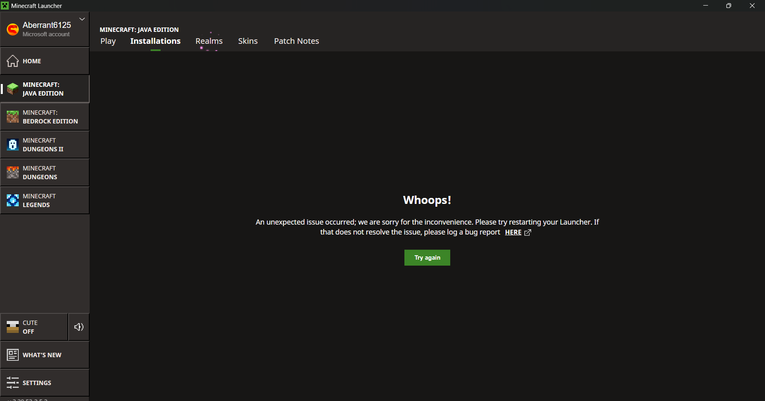This screenshot has width=765, height=401.
Task: Click the Aberrant6125 account avatar icon
Action: click(13, 29)
